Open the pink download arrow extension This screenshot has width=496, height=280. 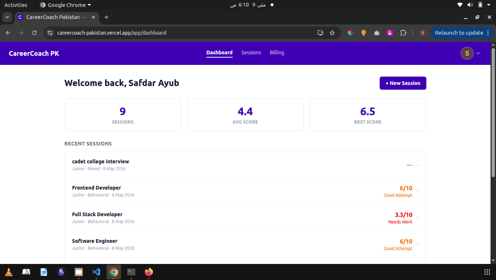point(390,33)
